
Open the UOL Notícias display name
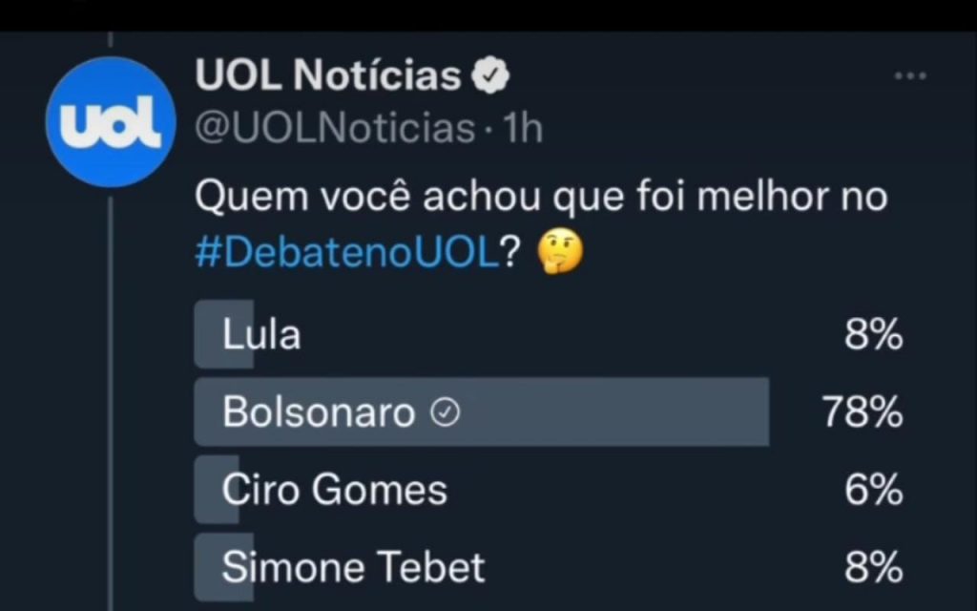click(328, 75)
